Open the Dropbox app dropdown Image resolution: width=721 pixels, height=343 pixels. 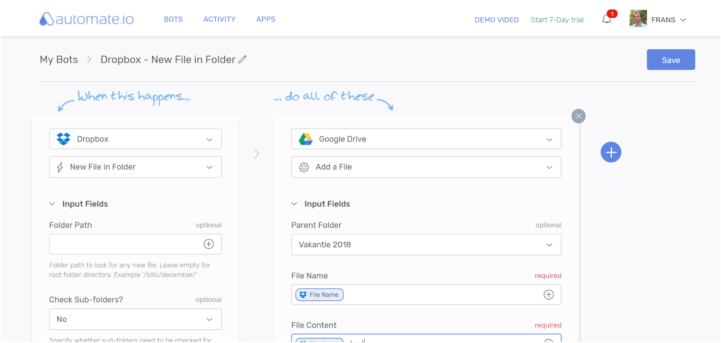(136, 139)
